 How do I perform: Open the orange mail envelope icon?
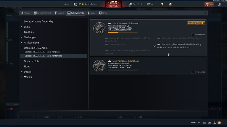[219, 122]
